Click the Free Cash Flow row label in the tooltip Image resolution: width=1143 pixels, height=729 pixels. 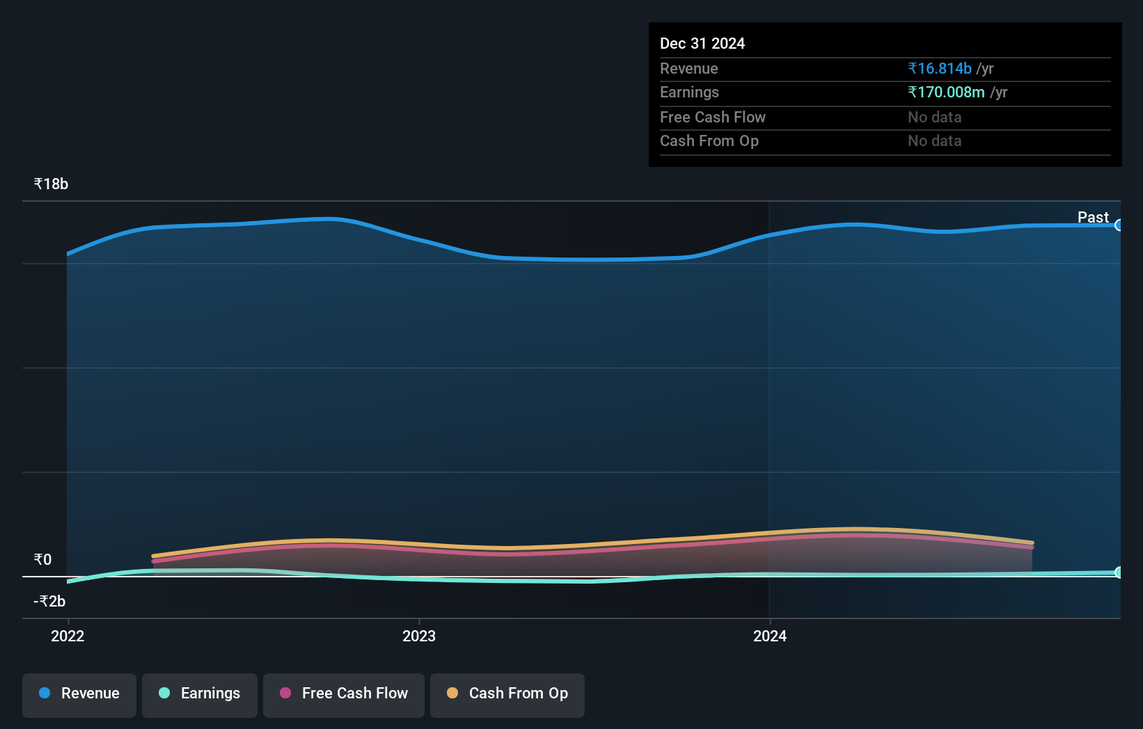click(713, 117)
